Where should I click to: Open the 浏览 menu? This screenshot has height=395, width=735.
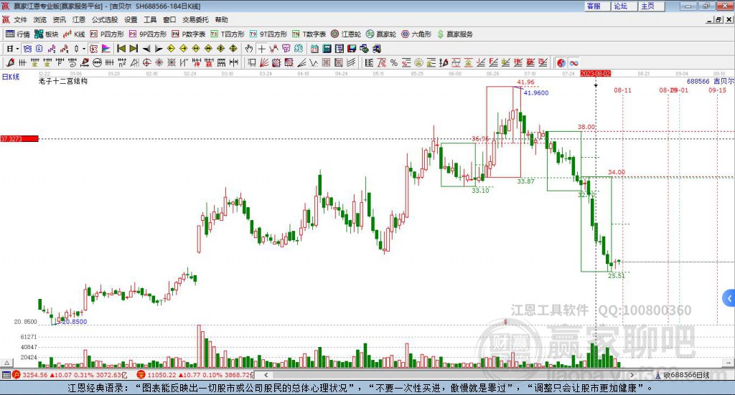(40, 19)
